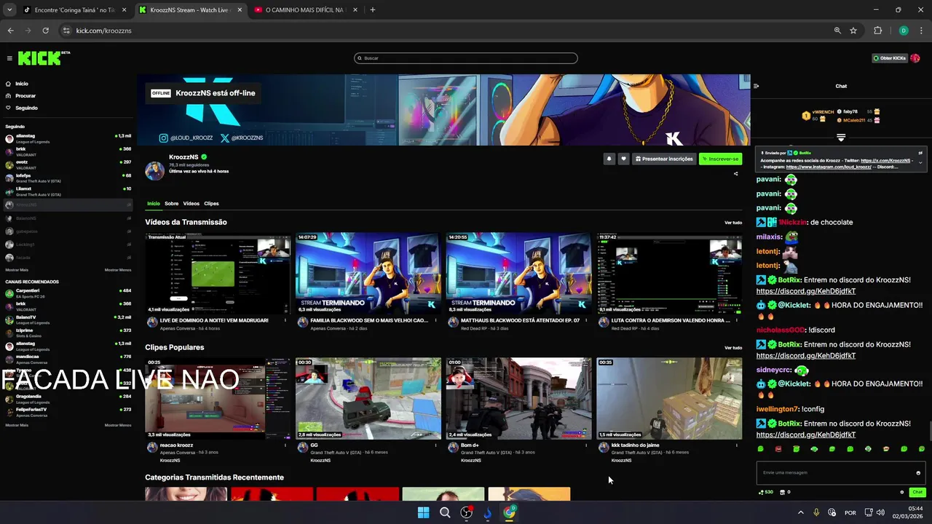This screenshot has width=932, height=524.
Task: Bookmark this page with the star icon
Action: [853, 31]
